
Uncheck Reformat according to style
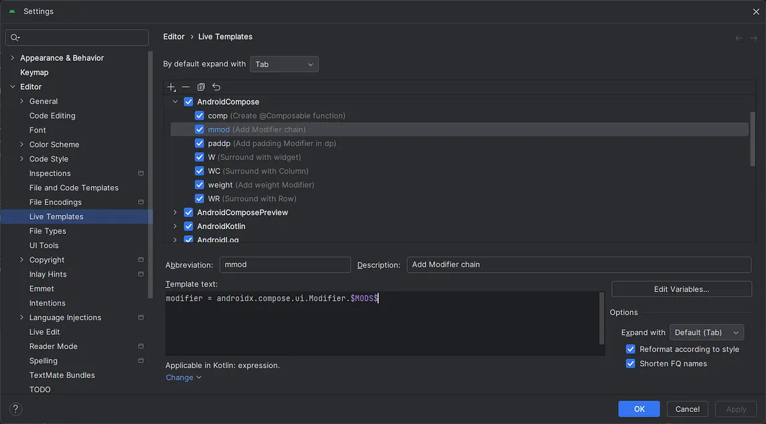(630, 349)
